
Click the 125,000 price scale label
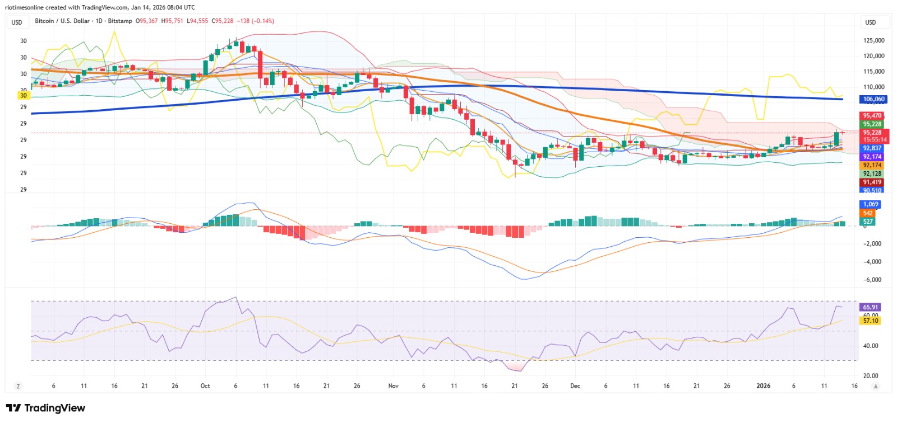[874, 40]
